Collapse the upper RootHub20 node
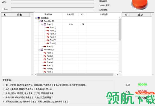The image size is (155, 106). [39, 21]
